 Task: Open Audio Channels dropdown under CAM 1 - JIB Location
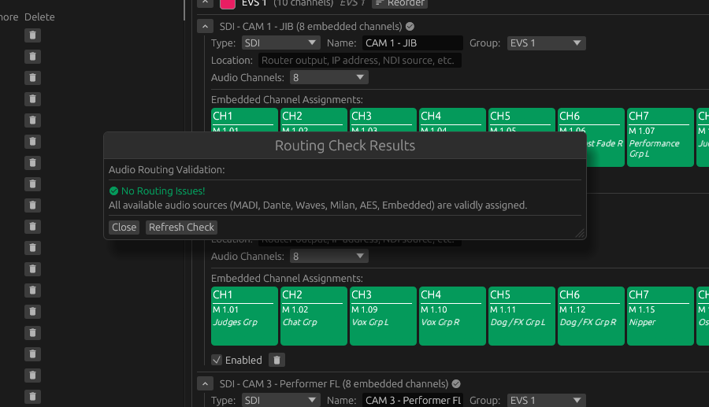tap(329, 77)
